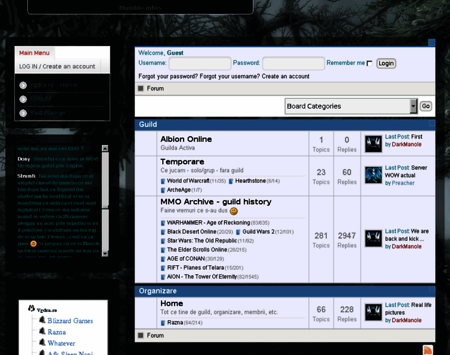Click the RIFT subforum icon
Image resolution: width=450 pixels, height=355 pixels.
(x=163, y=268)
